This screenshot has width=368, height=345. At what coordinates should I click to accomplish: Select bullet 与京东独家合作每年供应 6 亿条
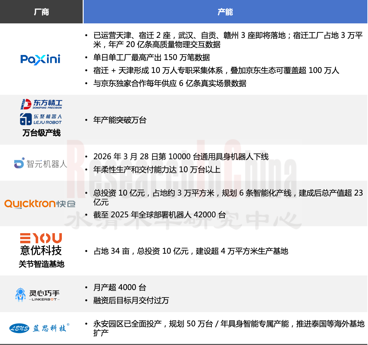tap(170, 83)
